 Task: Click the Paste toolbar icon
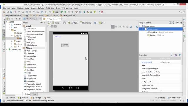pos(30,12)
